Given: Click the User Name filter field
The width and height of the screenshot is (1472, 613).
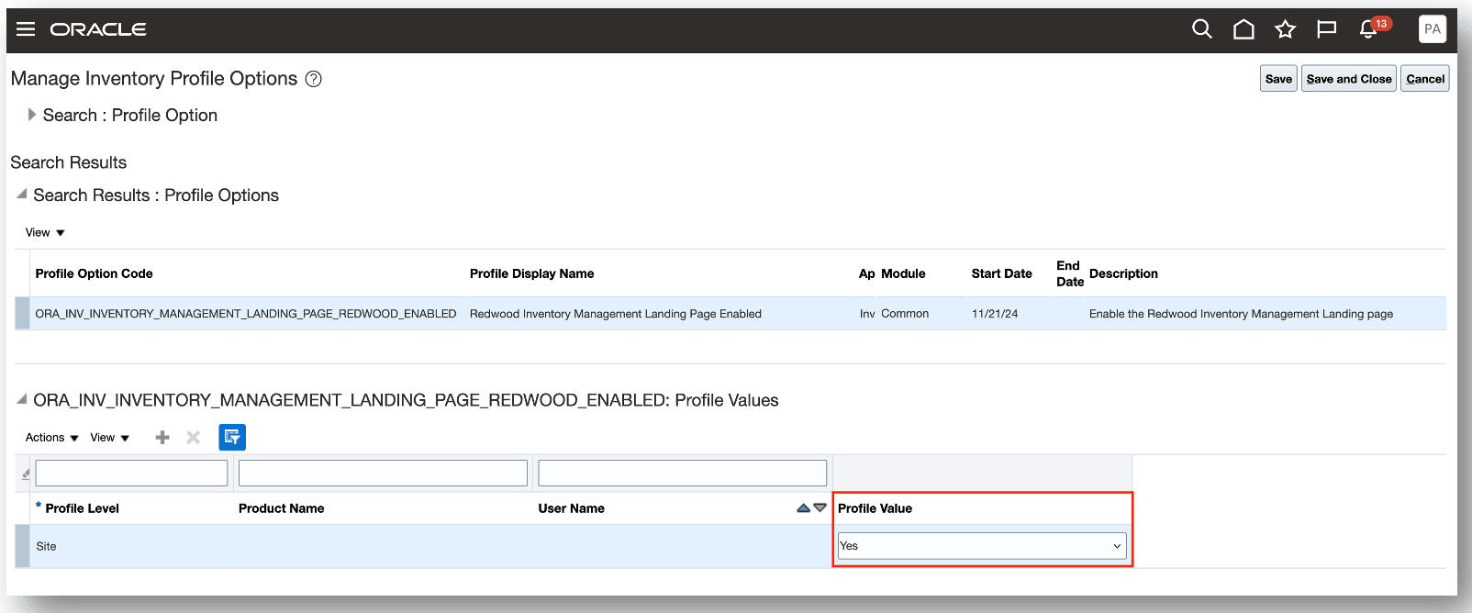Looking at the screenshot, I should pos(683,473).
